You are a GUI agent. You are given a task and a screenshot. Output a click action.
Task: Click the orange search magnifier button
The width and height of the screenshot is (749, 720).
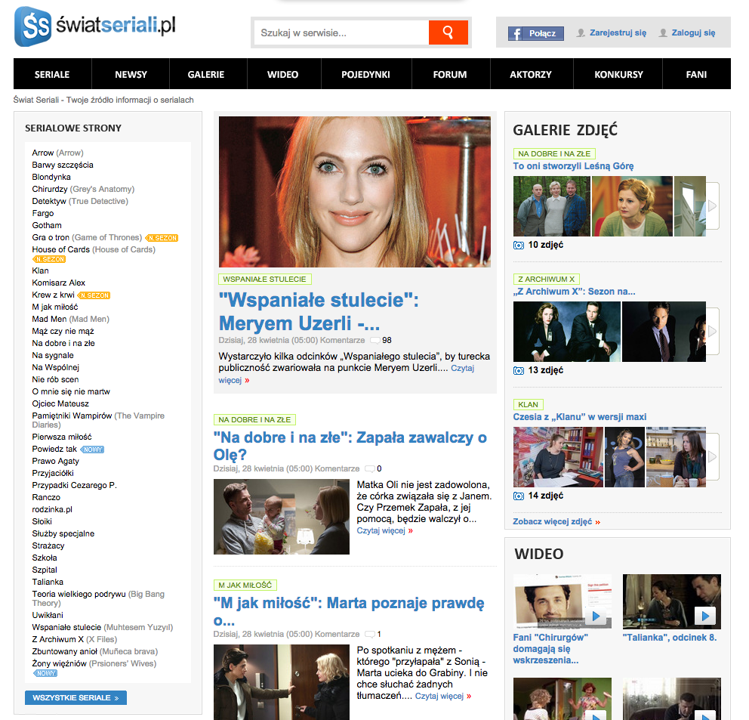(x=448, y=32)
